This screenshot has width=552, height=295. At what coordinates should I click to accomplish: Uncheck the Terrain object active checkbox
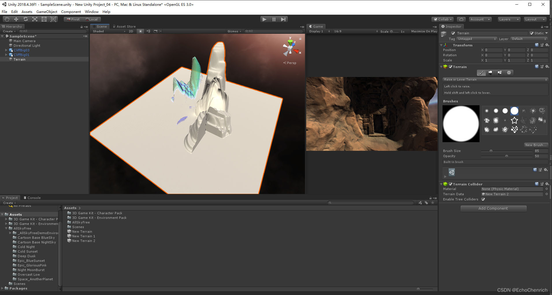point(453,33)
